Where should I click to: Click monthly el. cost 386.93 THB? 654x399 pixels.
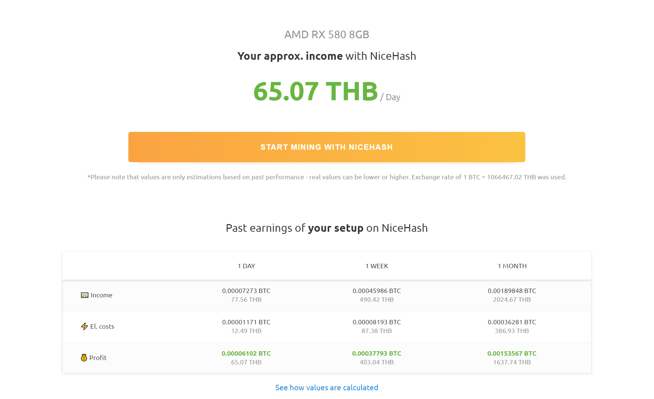(x=512, y=331)
